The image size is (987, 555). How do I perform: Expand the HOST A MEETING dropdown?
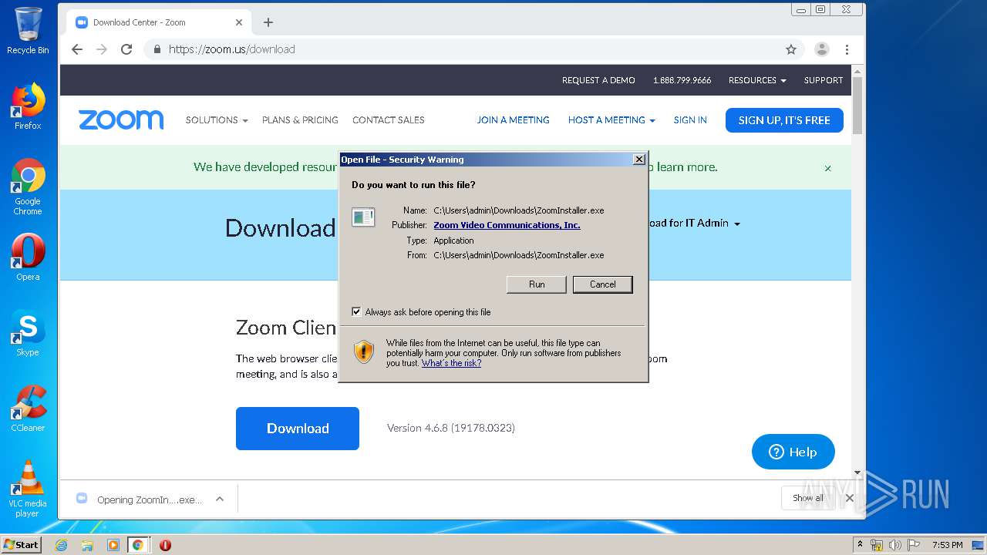[x=611, y=120]
